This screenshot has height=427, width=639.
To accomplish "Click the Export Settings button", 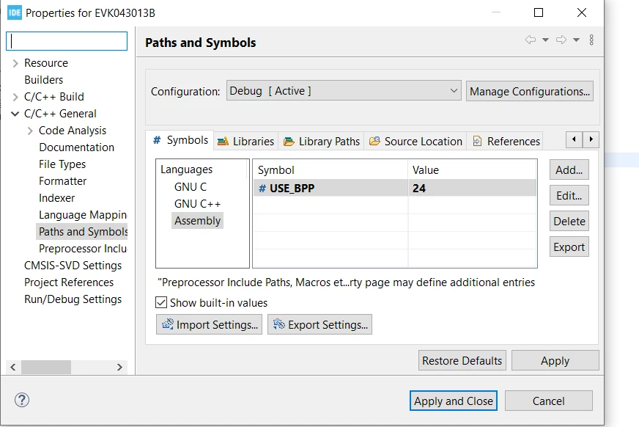I will tap(320, 324).
